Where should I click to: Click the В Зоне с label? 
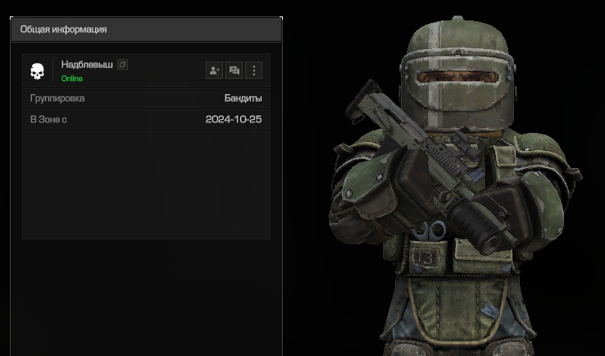coord(48,119)
